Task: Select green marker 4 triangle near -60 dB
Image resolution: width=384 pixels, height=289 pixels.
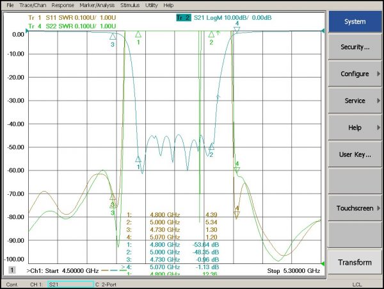Action: 237,170
